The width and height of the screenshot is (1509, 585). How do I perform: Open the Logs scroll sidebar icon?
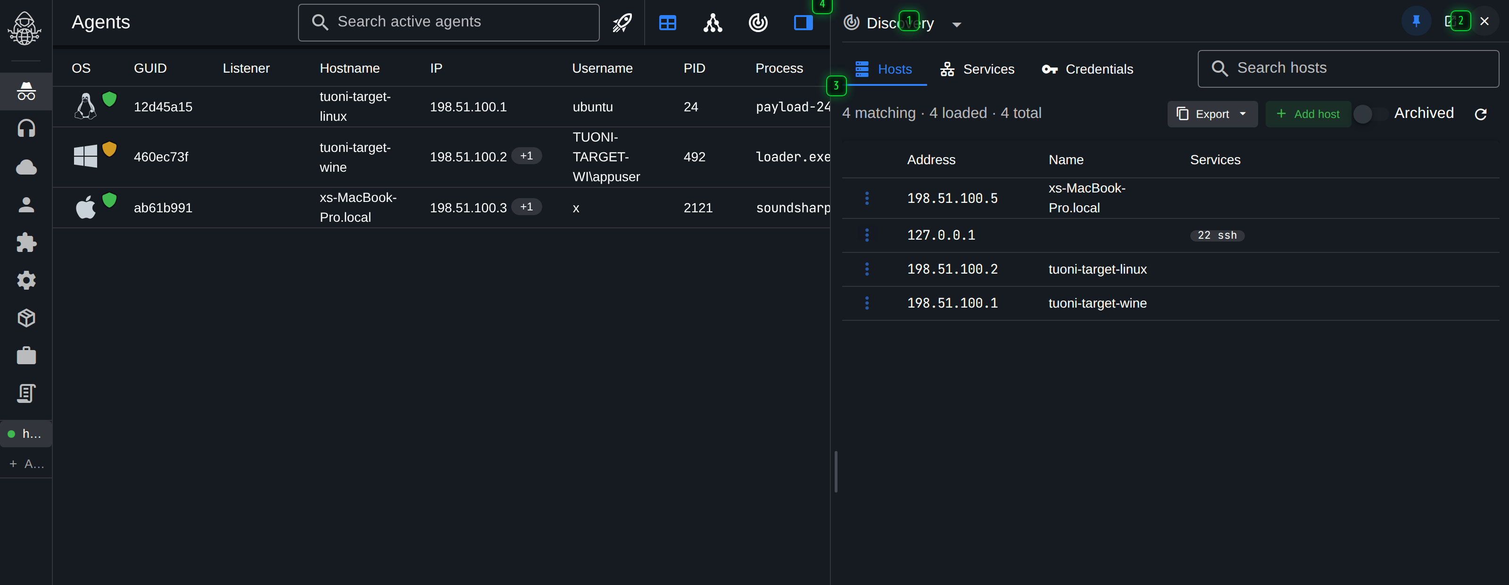tap(26, 393)
